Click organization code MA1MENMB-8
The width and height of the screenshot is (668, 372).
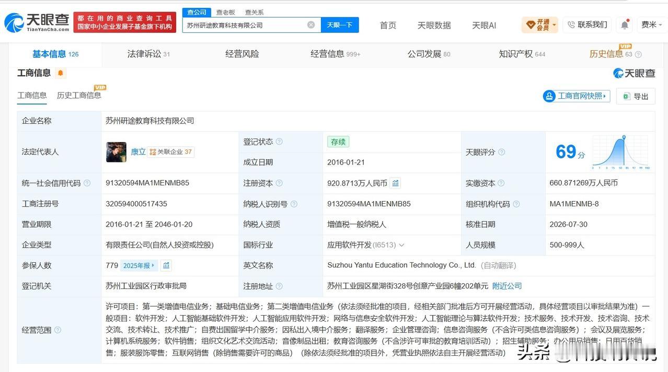[574, 204]
